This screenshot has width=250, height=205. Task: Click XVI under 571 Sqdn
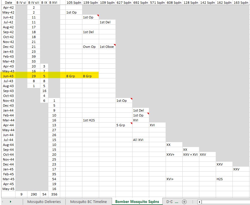pyautogui.click(x=157, y=125)
